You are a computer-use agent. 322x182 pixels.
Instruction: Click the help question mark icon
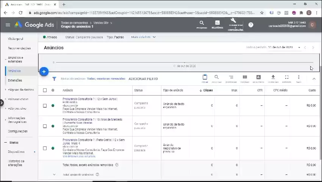pyautogui.click(x=251, y=25)
